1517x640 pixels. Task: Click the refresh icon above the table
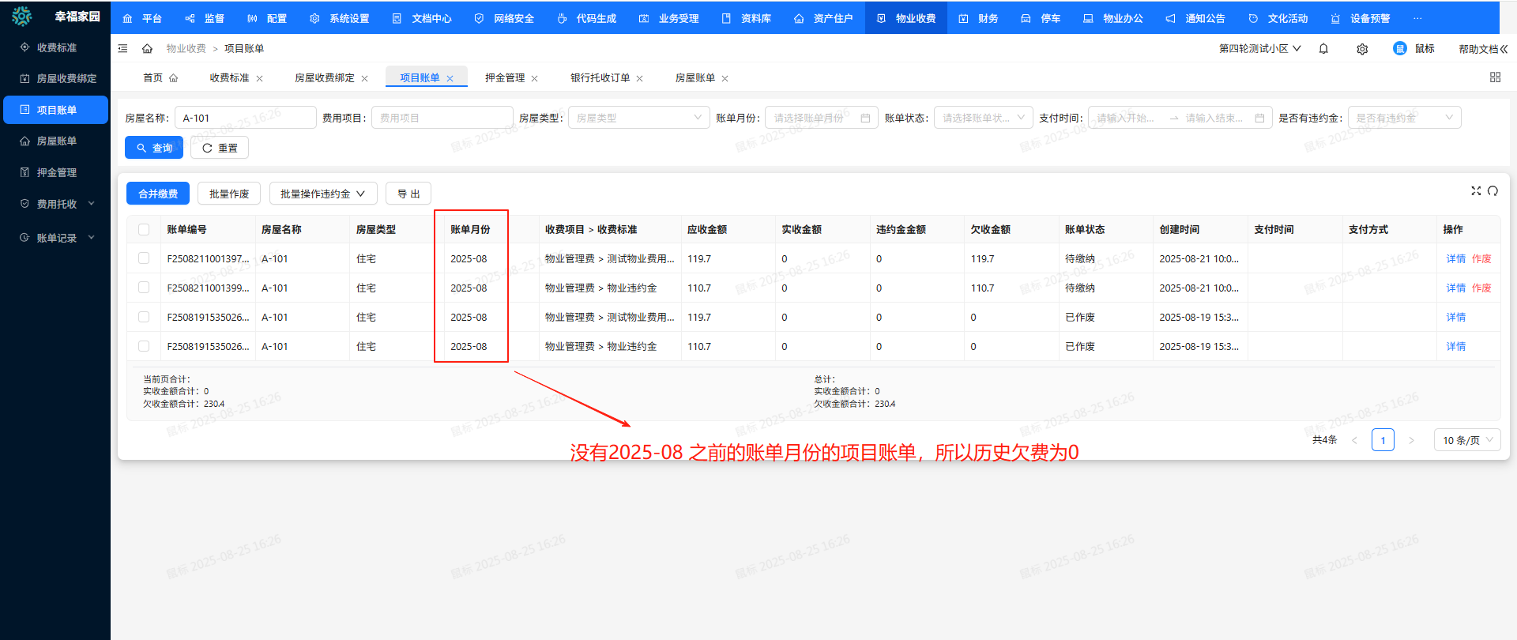1493,191
